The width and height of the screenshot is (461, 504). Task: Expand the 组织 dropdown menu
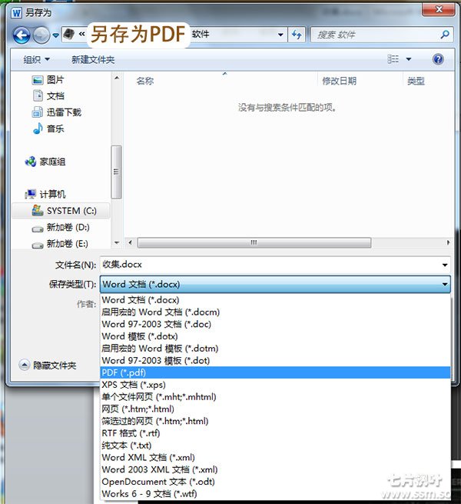pos(36,59)
